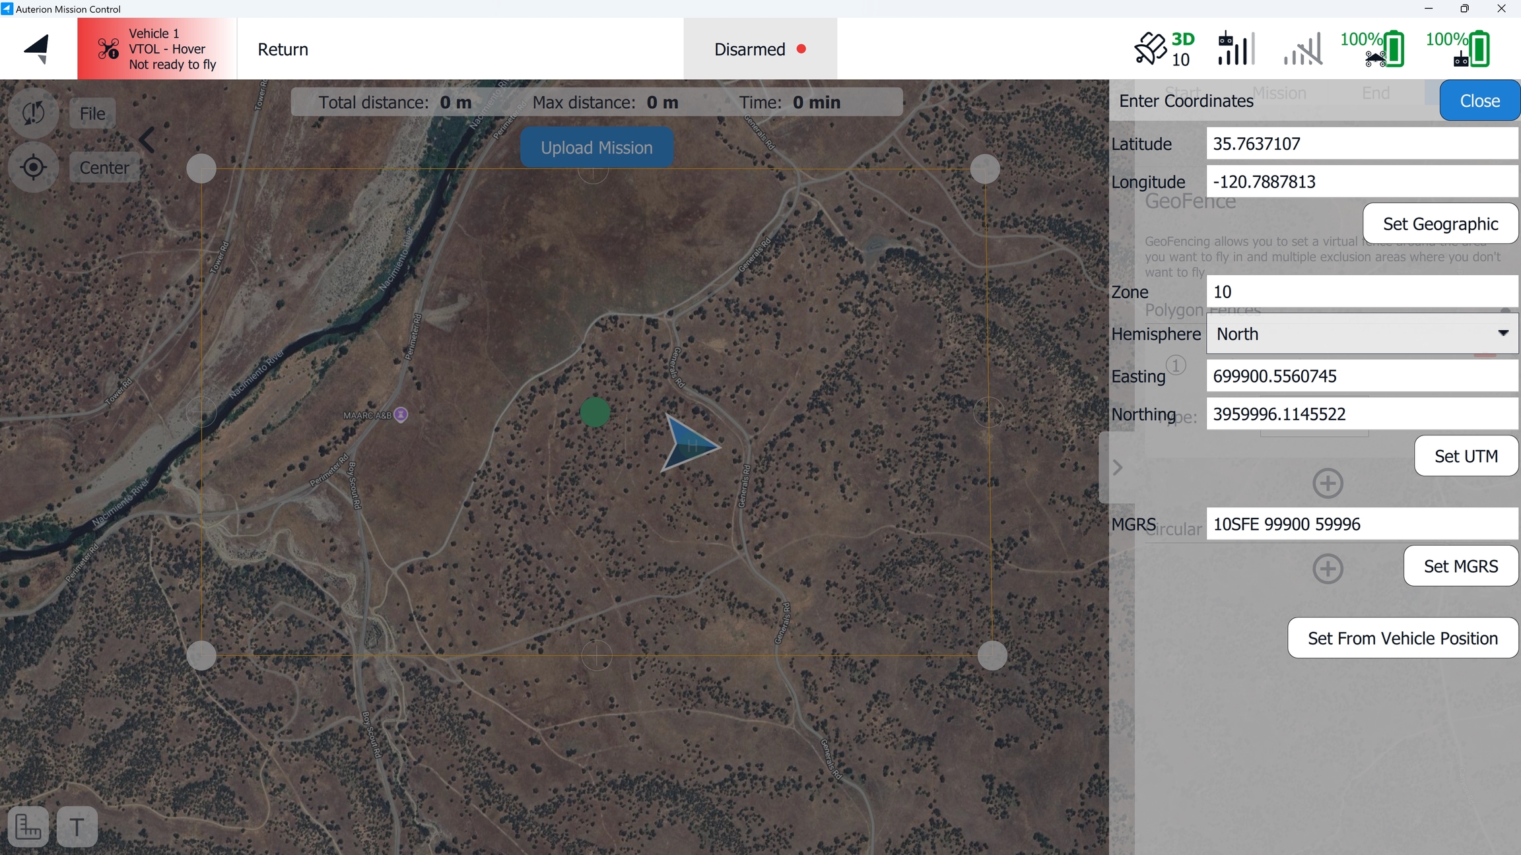Click Set From Vehicle Position button

tap(1402, 638)
